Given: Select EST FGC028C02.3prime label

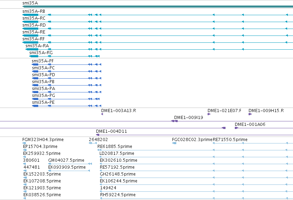Looking at the screenshot, I should tap(192, 140).
